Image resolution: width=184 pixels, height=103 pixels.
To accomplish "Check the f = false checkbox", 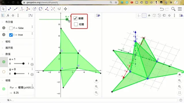I will point(11,28).
